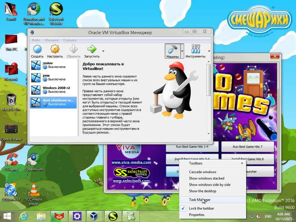Select the рпш virtual machine
296x222 pixels.
[x=53, y=77]
